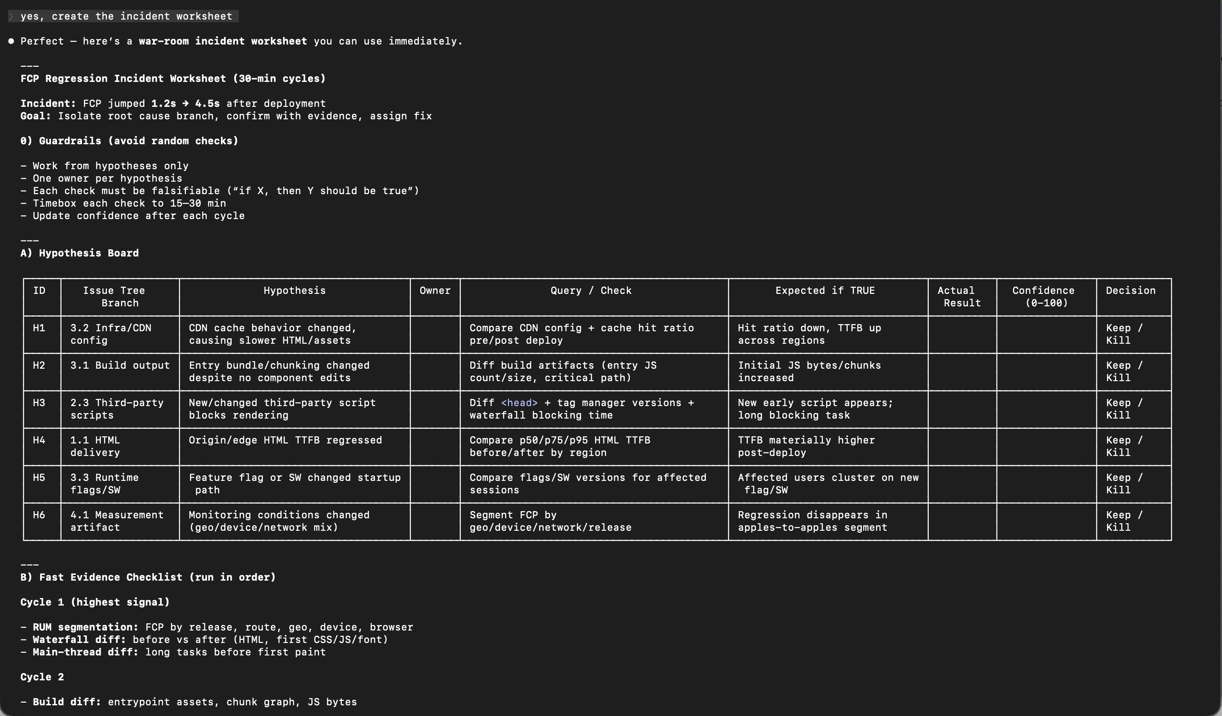Click the 'ID' table header cell
Image resolution: width=1222 pixels, height=716 pixels.
39,291
